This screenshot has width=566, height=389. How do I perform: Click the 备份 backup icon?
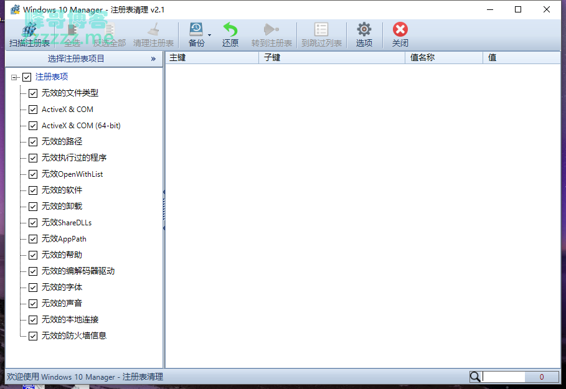point(196,29)
